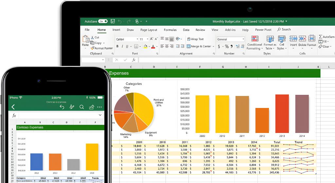The image size is (335, 183).
Task: Open the Power Pivot tab
Action: (263, 30)
